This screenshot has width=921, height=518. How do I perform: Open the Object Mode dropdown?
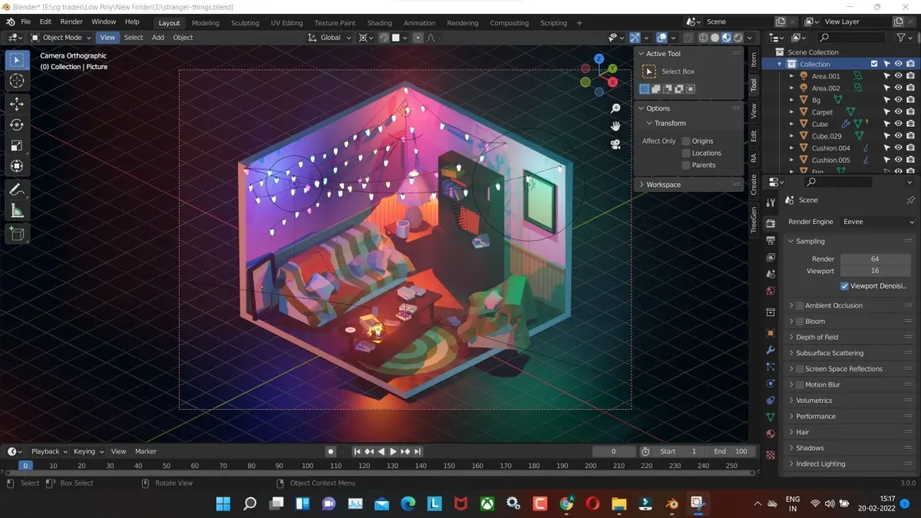(61, 37)
